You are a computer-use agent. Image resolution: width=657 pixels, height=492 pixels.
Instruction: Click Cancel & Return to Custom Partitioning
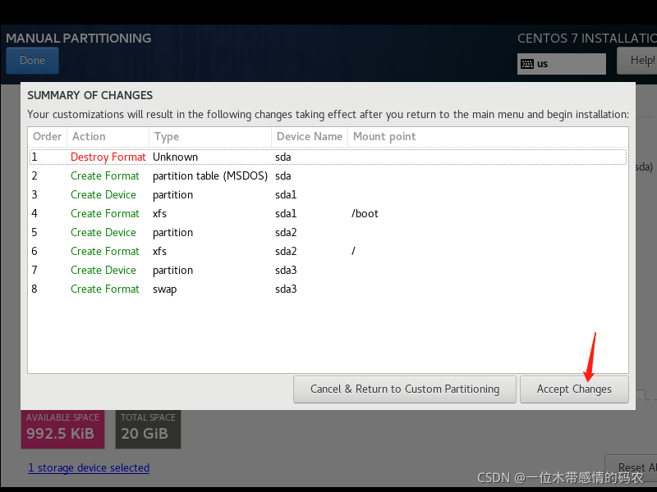[405, 389]
